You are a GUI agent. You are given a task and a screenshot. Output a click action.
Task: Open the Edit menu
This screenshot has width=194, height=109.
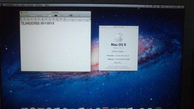pyautogui.click(x=23, y=5)
